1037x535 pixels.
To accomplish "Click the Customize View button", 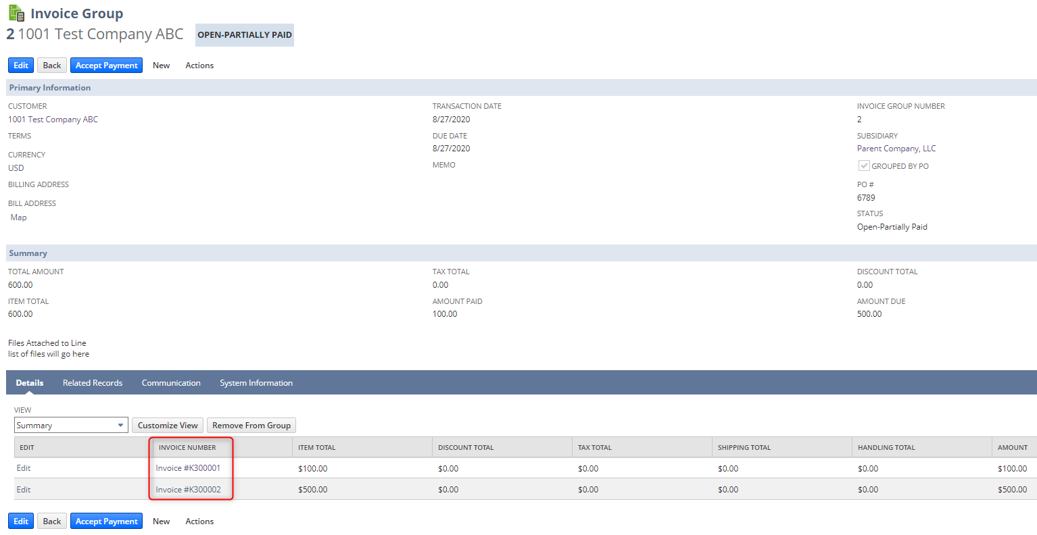I will pyautogui.click(x=168, y=425).
